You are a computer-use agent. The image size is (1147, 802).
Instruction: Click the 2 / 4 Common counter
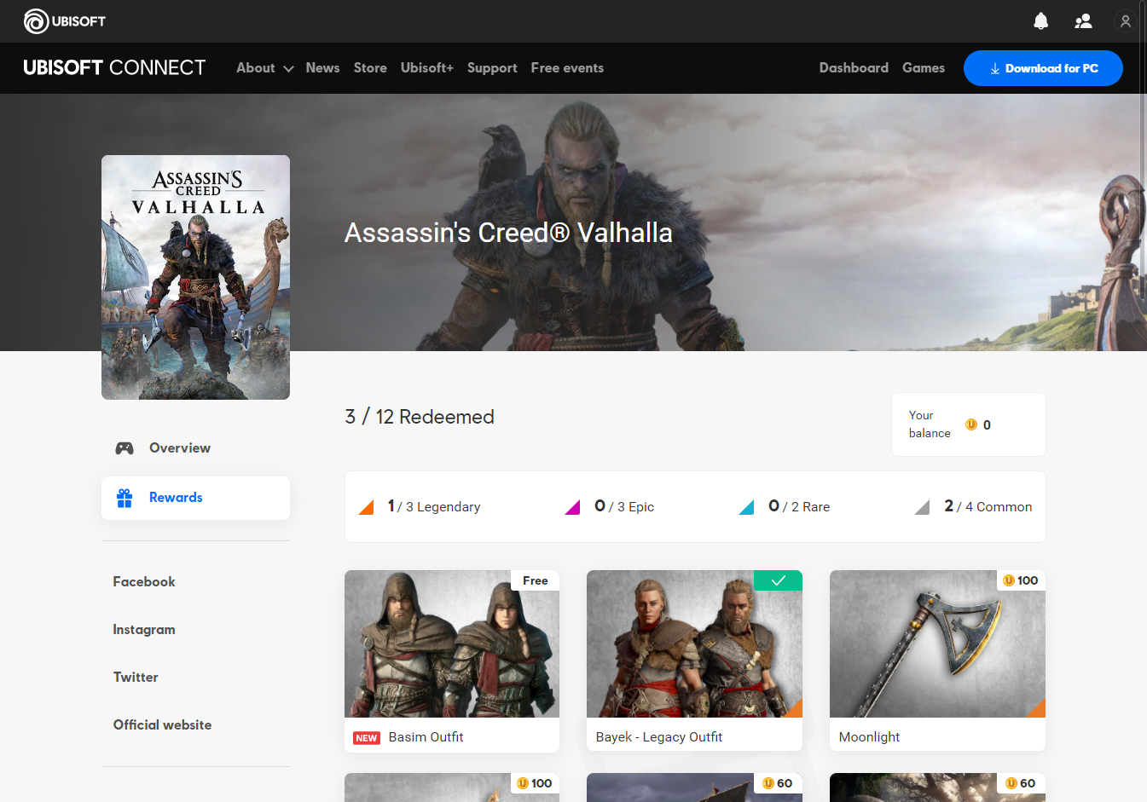click(988, 507)
